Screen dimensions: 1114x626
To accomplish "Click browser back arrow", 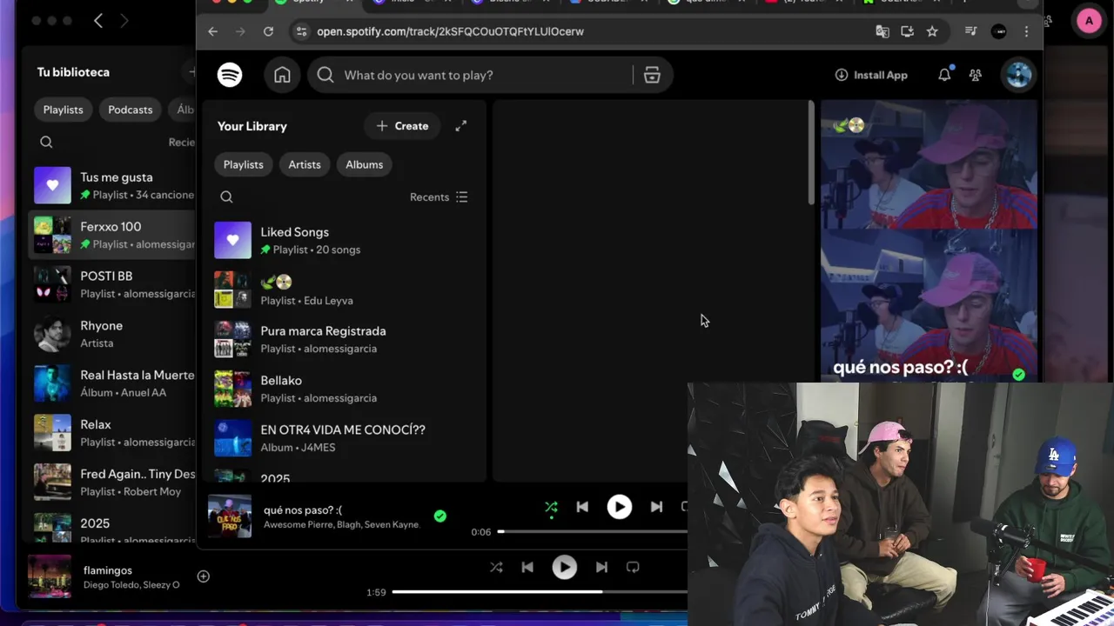I will pyautogui.click(x=212, y=31).
